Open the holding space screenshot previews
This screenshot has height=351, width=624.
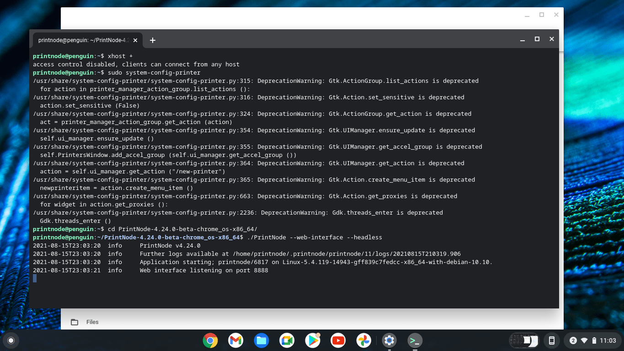click(524, 340)
